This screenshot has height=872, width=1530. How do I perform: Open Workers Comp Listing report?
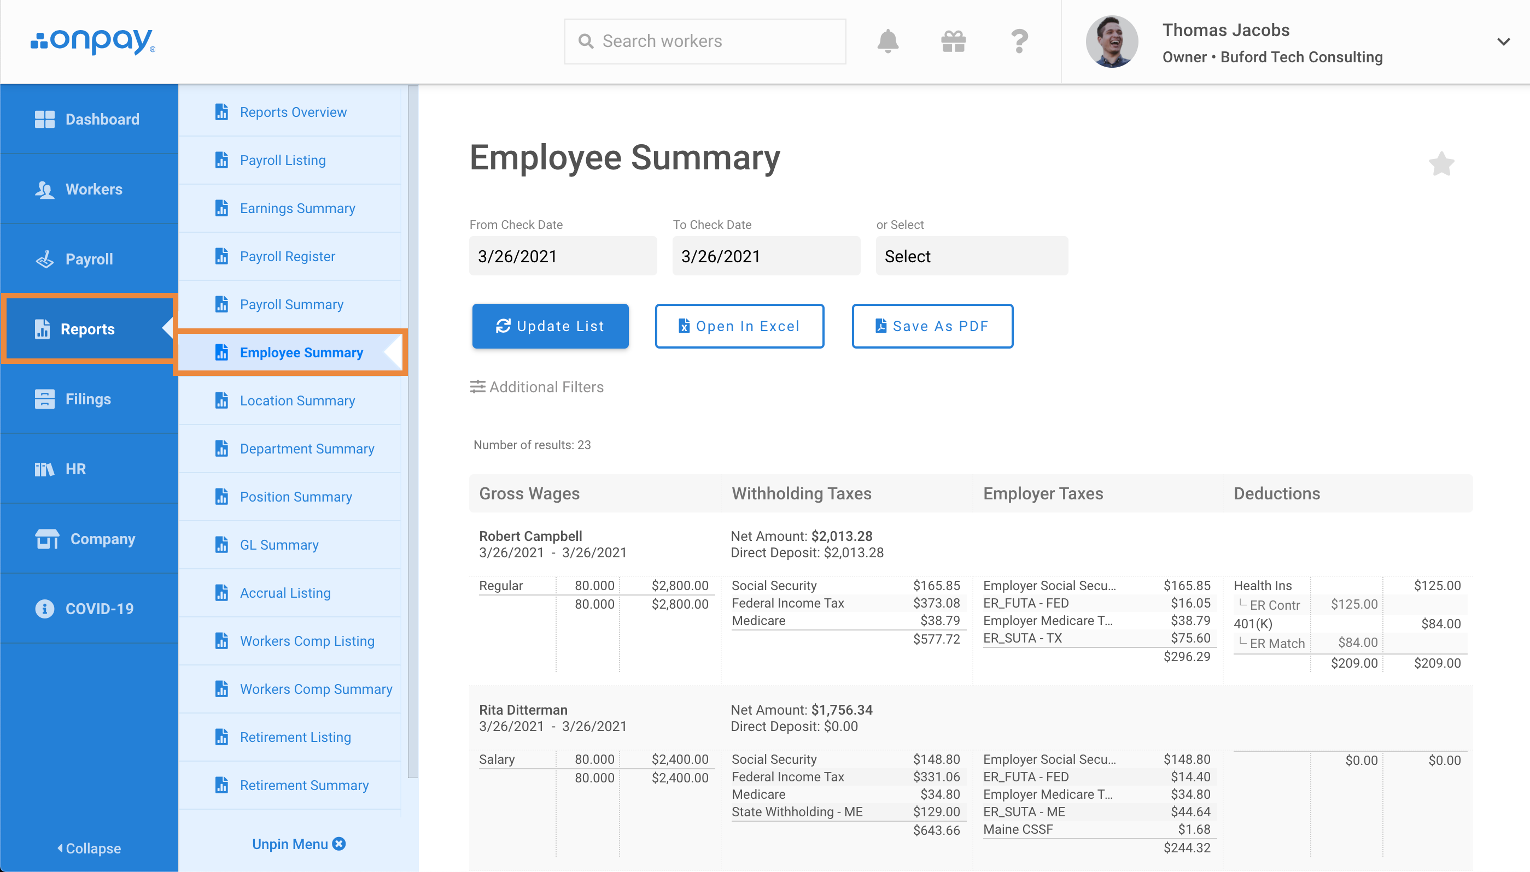click(x=290, y=641)
